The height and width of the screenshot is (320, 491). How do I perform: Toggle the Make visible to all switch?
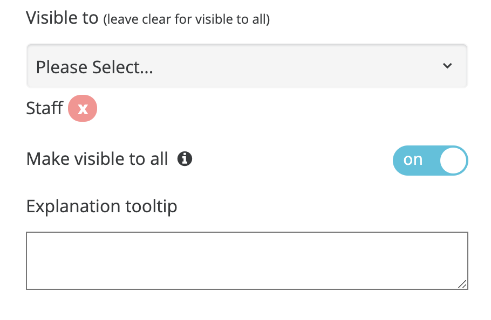point(430,161)
